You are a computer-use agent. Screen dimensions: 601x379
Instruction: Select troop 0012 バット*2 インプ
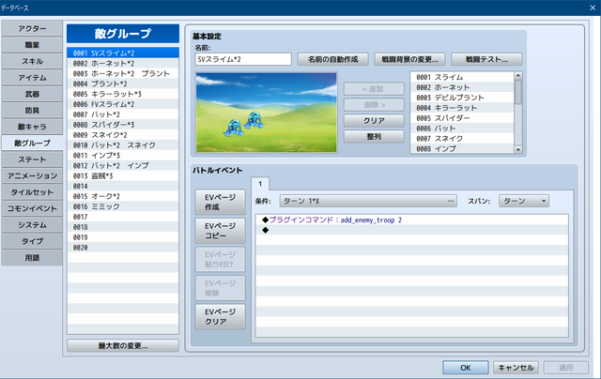pyautogui.click(x=123, y=165)
